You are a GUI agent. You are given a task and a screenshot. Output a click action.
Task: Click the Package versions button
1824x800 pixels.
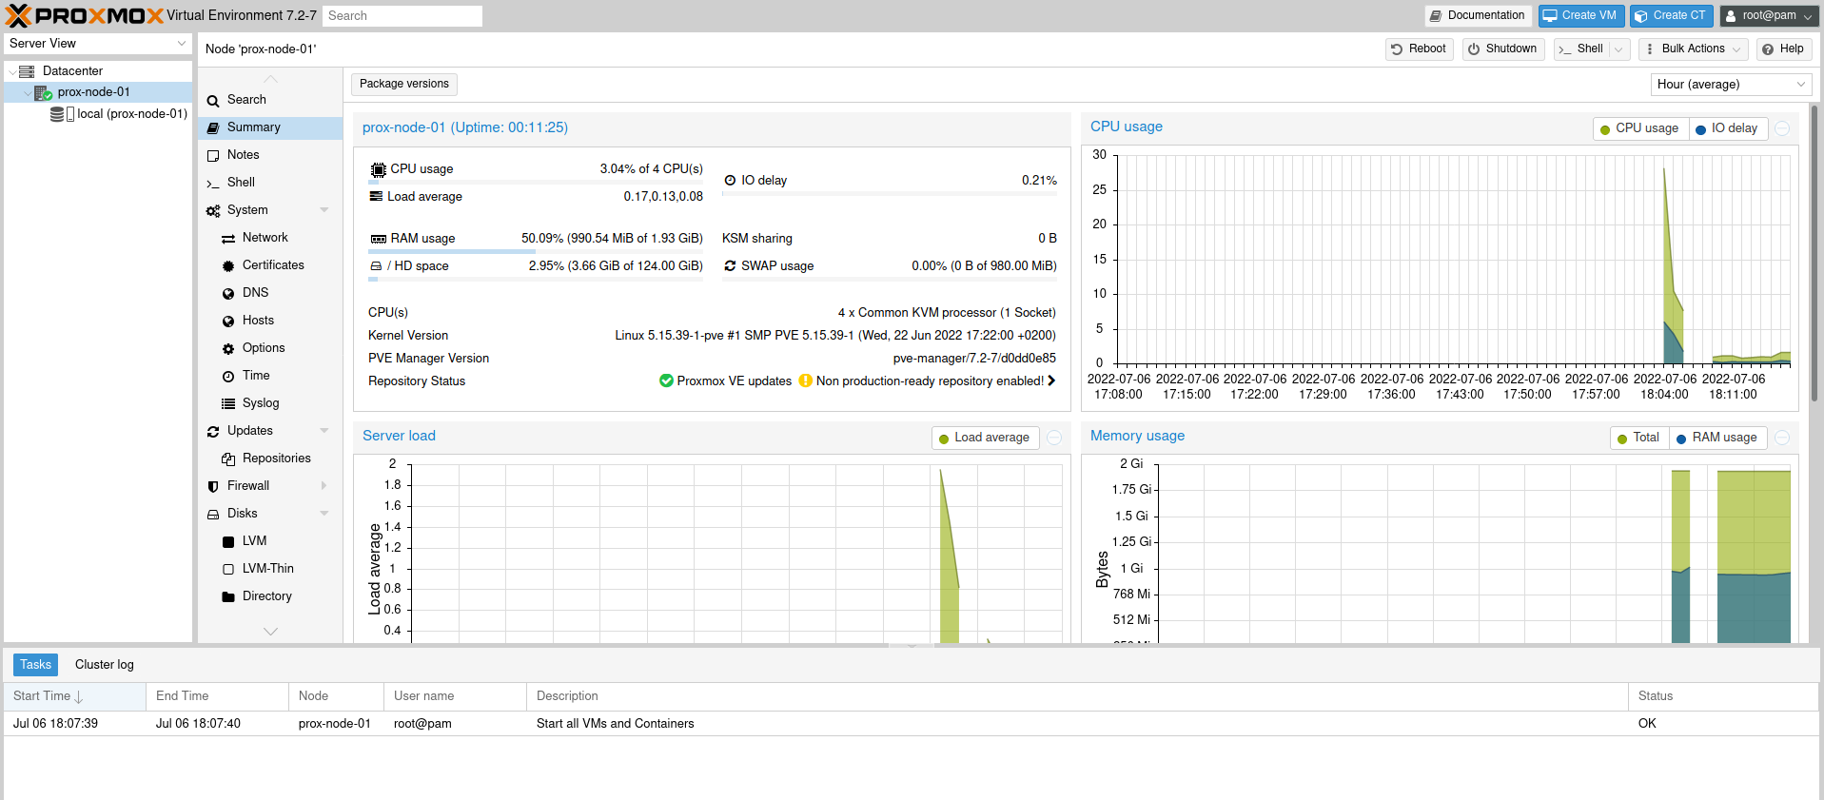[x=404, y=84]
